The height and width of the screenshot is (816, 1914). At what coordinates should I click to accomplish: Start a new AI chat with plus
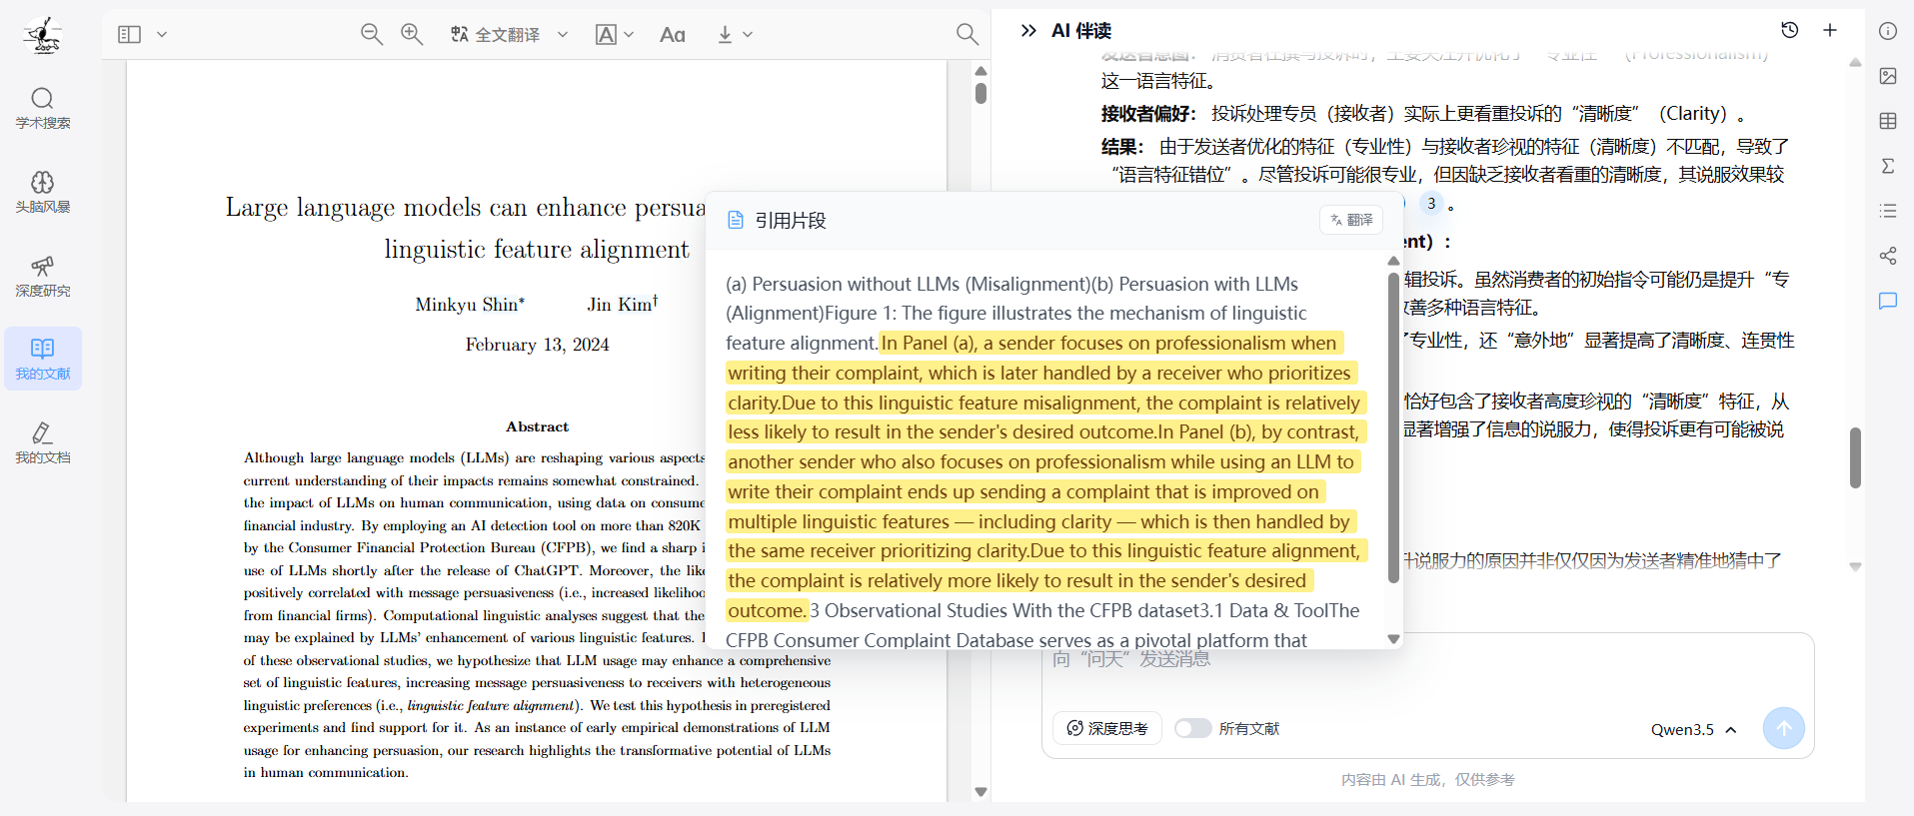tap(1830, 30)
